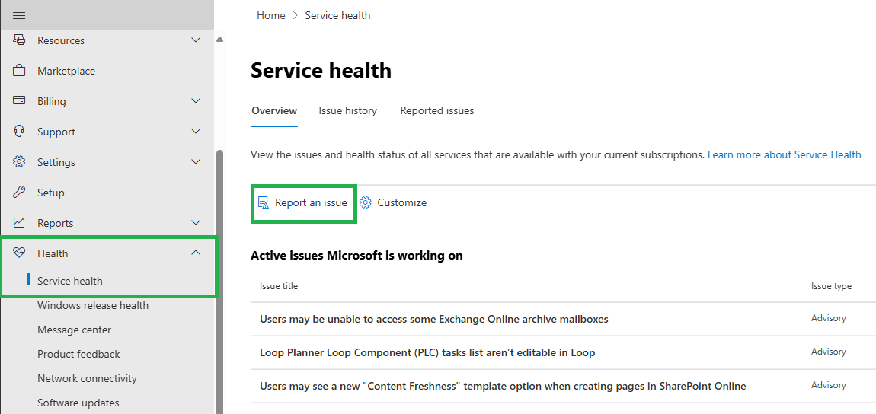Open Loop Planner Loop Component tasks issue
The width and height of the screenshot is (876, 414).
point(427,352)
